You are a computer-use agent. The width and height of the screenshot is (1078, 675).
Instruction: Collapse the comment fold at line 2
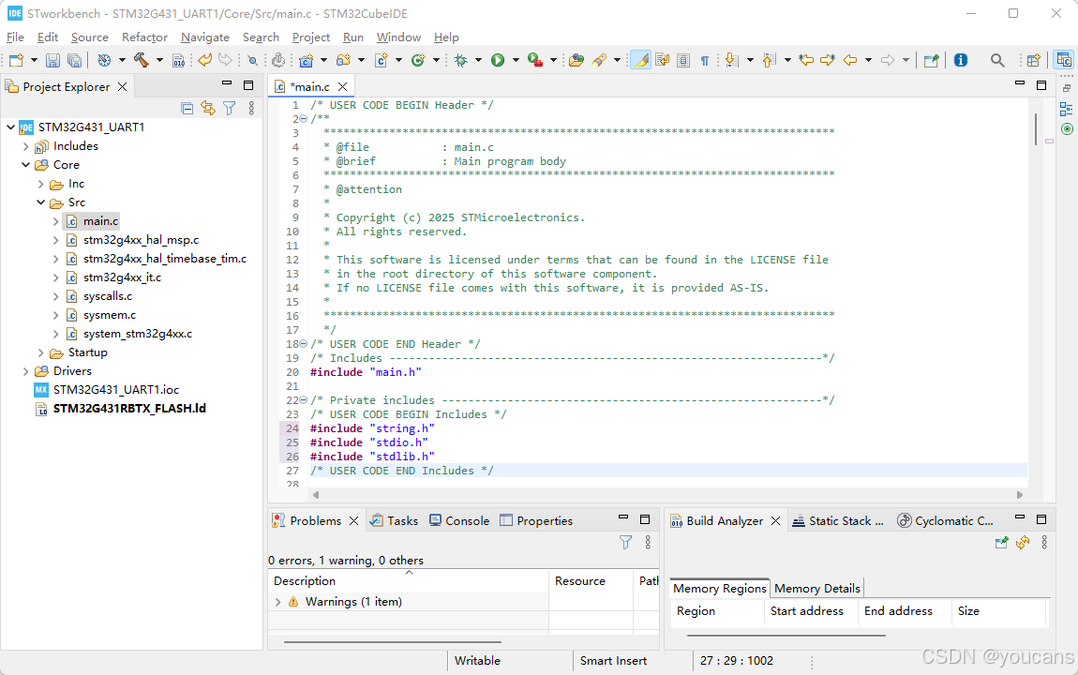click(x=303, y=118)
